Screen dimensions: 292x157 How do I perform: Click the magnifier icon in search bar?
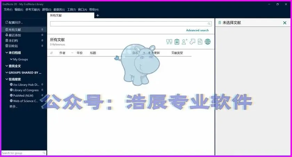(209, 24)
